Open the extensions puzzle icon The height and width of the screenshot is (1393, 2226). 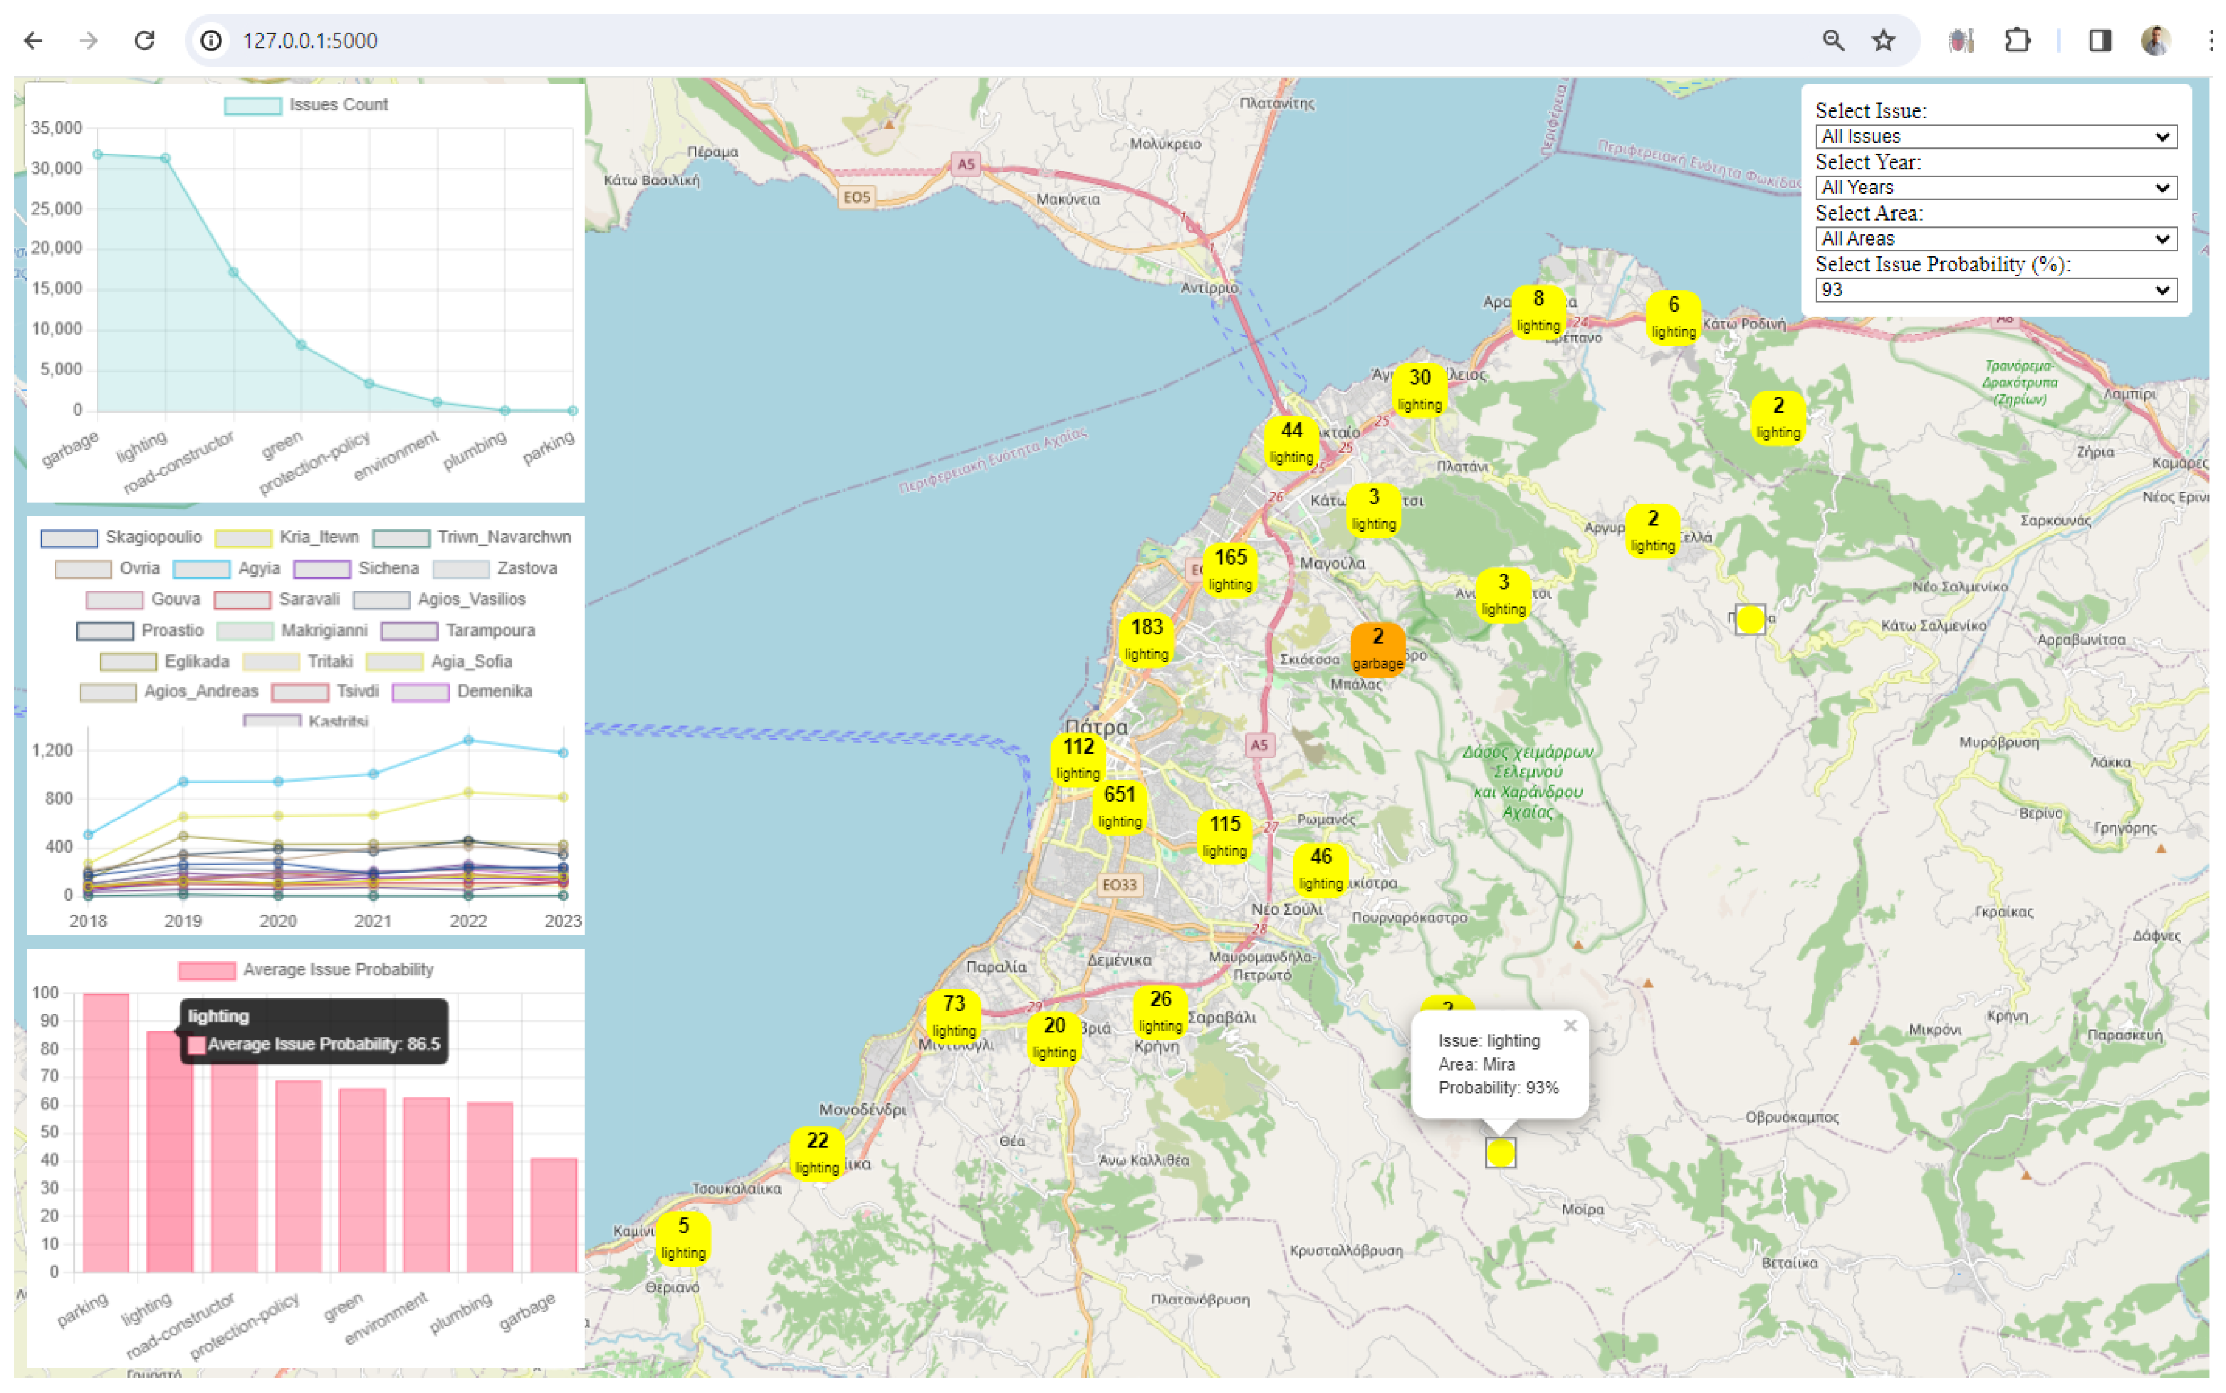tap(2017, 40)
